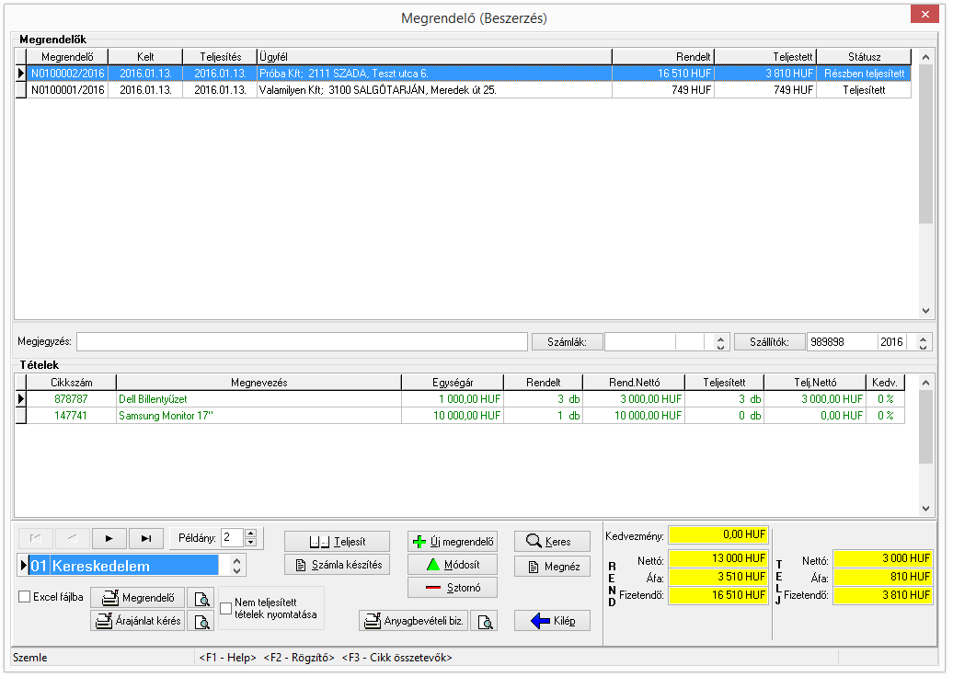Click Szállítók number field 989898
953x677 pixels.
point(843,342)
